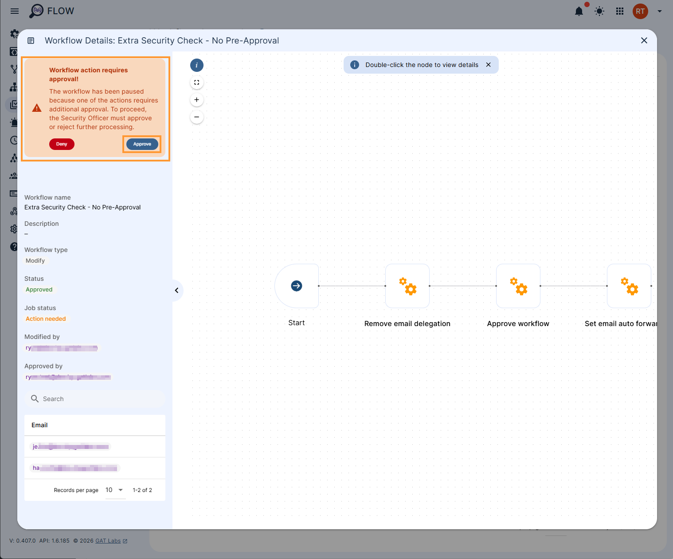Click the FLOW magnifier logo

tap(37, 10)
